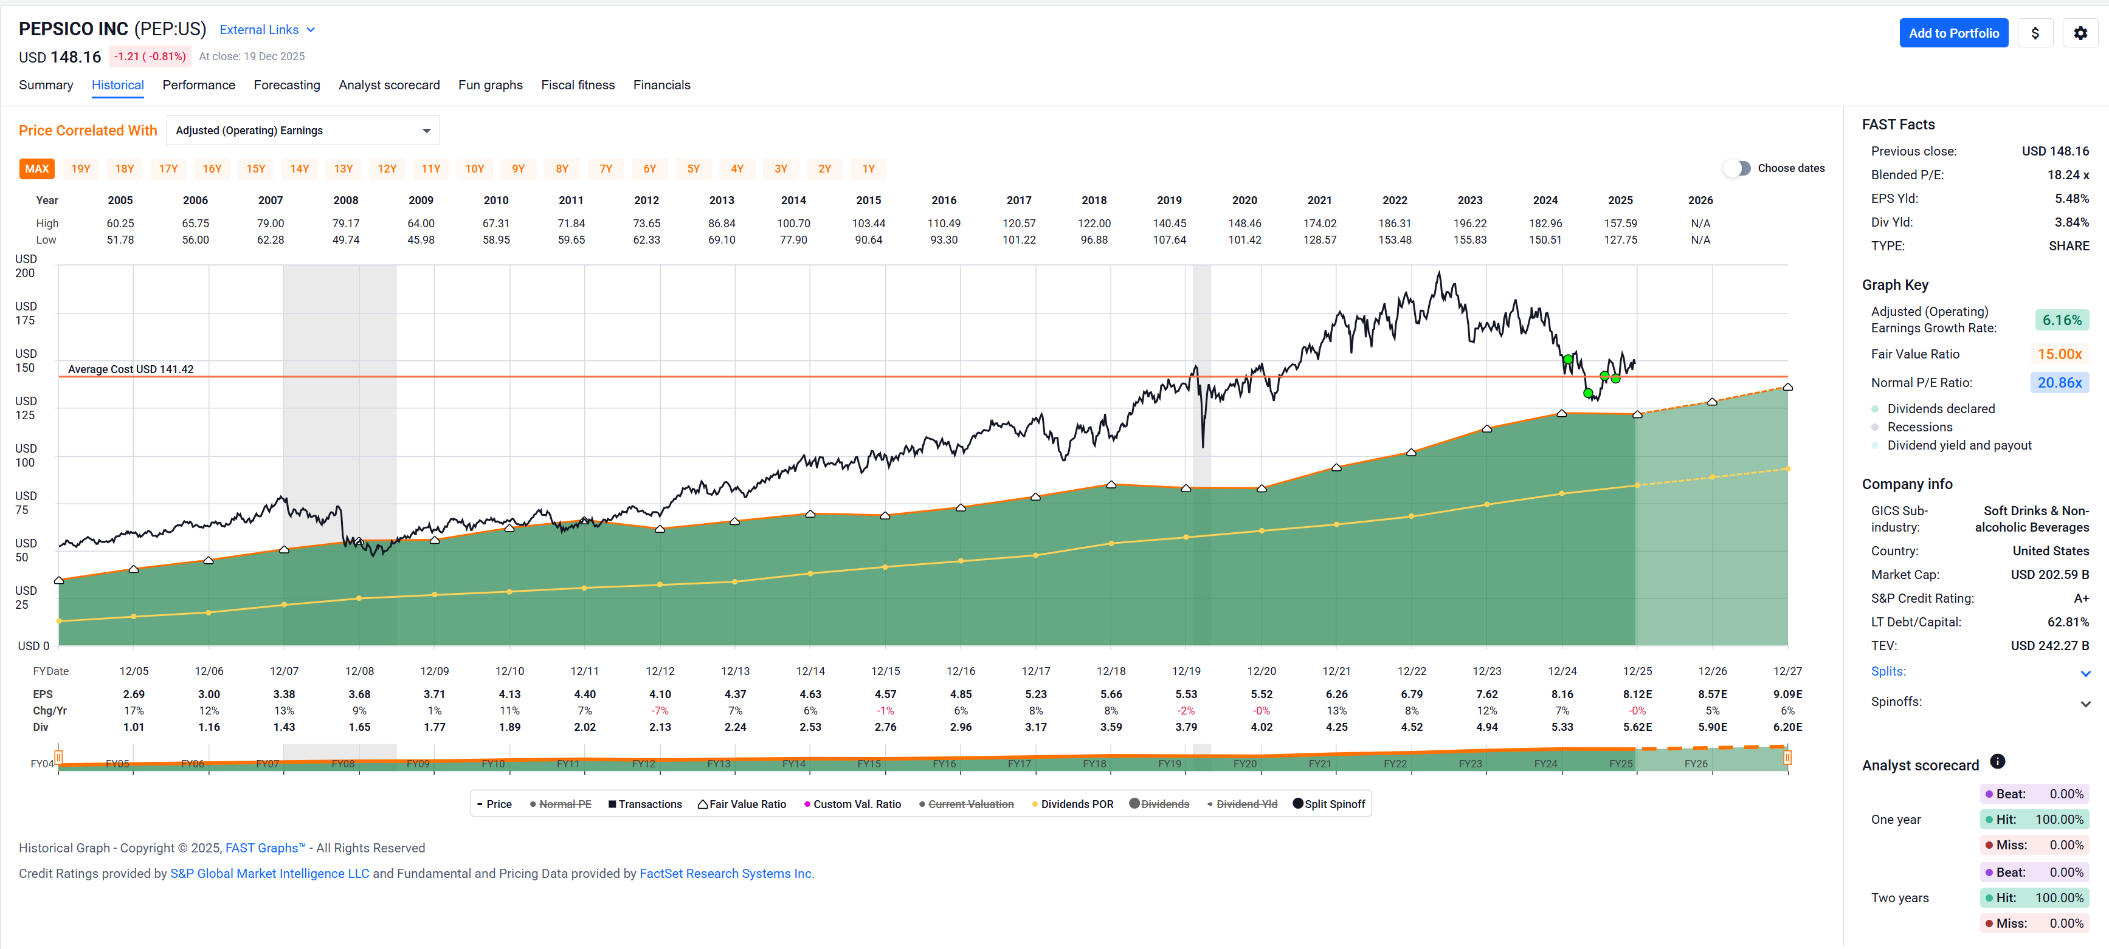
Task: Click the Analyst scorecard info icon
Action: (1997, 762)
